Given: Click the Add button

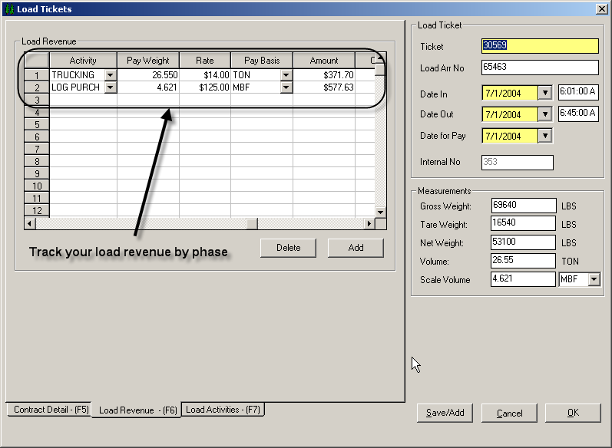Looking at the screenshot, I should [x=356, y=248].
